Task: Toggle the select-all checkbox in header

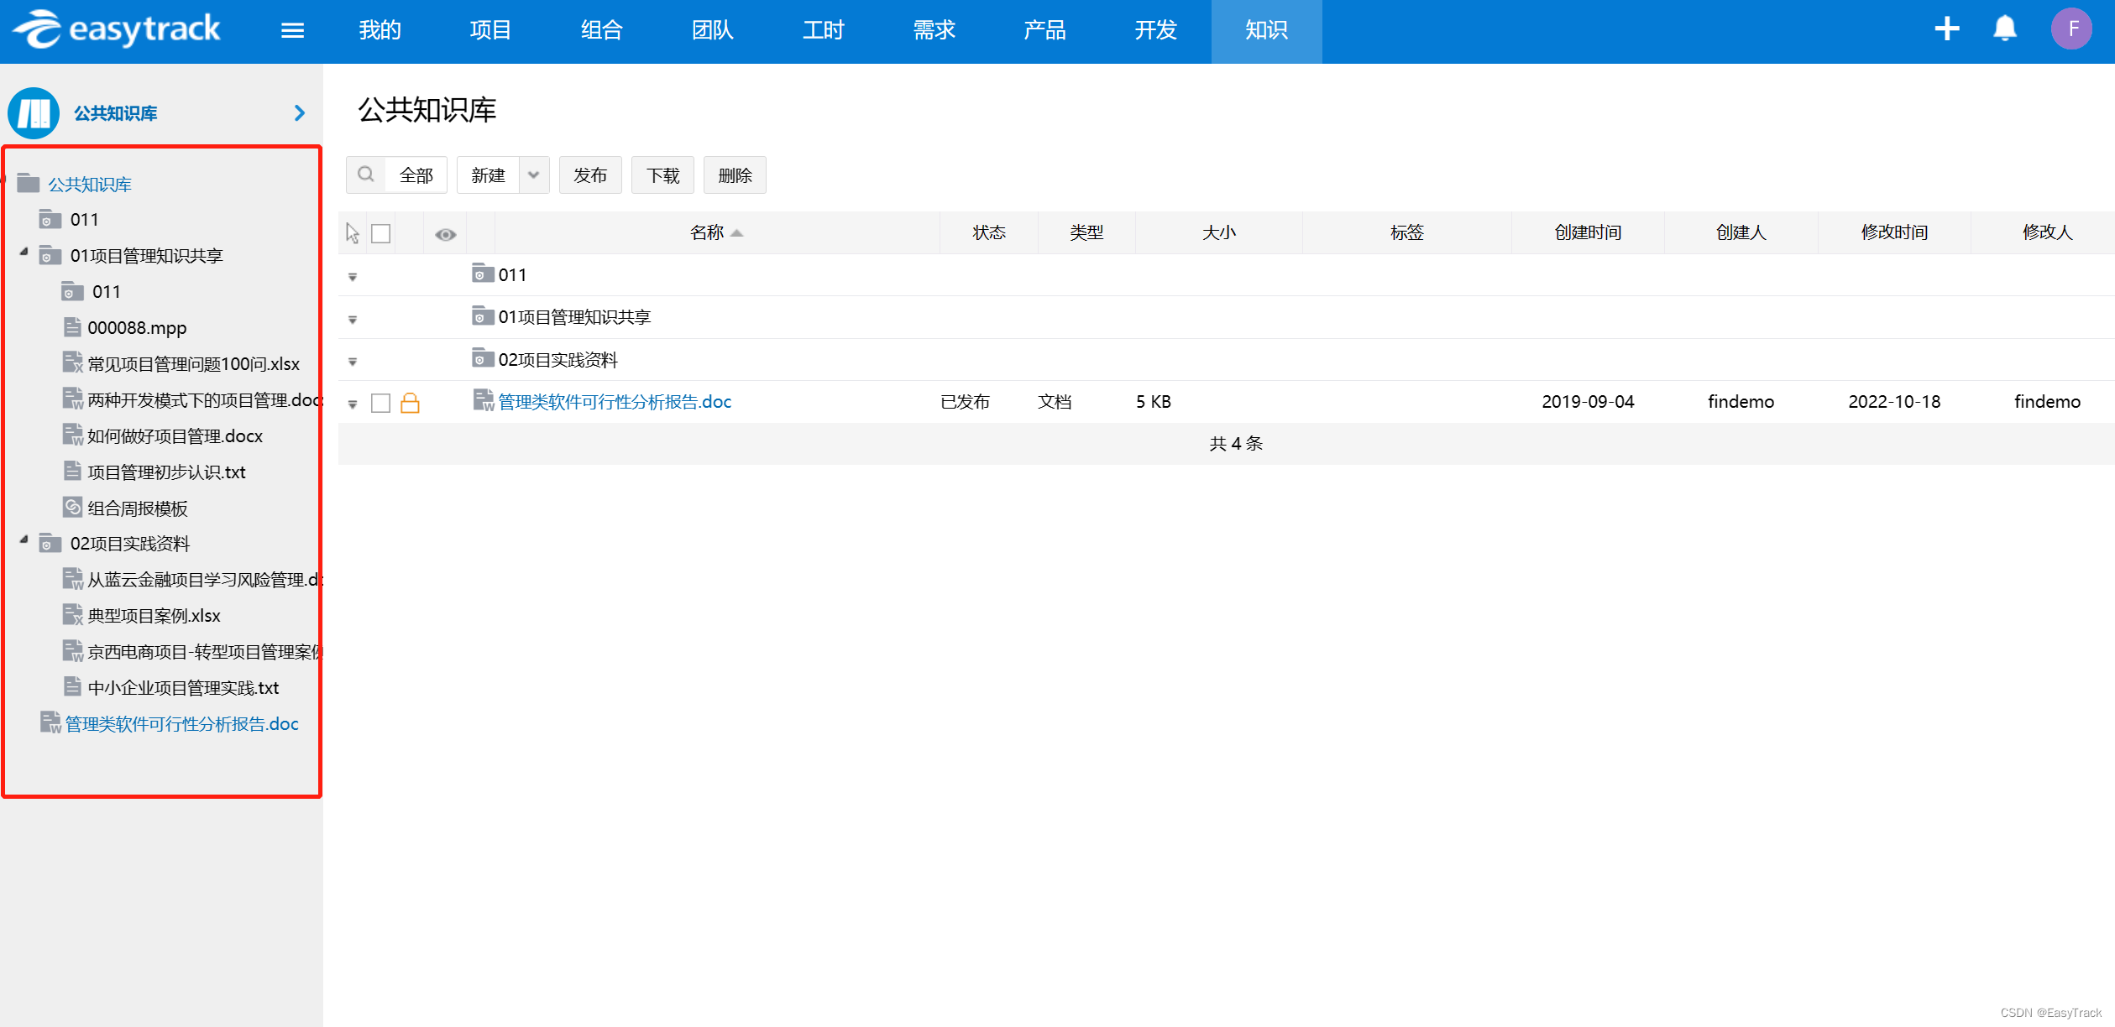Action: coord(381,233)
